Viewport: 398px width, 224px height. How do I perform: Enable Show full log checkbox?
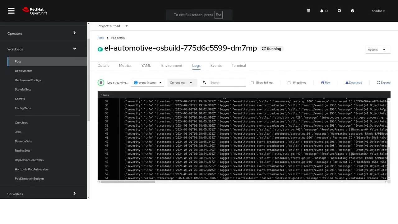coord(252,83)
